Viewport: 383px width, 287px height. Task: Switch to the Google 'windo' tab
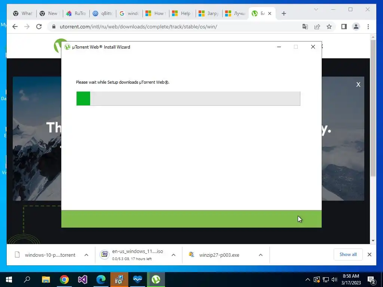(129, 13)
